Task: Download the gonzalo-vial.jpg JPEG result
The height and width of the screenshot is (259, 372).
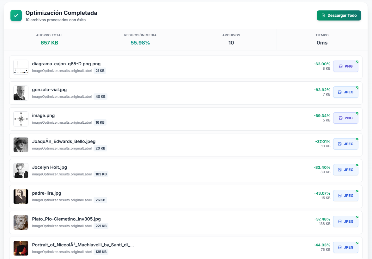Action: click(x=345, y=92)
